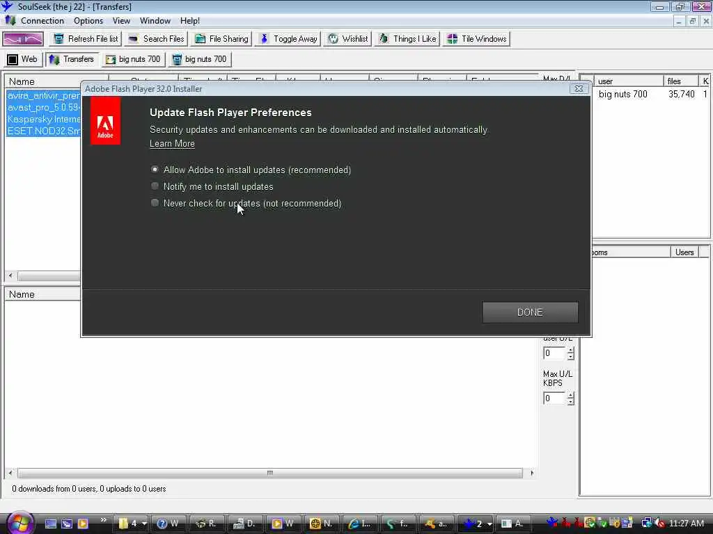Click the Refresh File list toolbar button
Image resolution: width=713 pixels, height=534 pixels.
(x=86, y=39)
